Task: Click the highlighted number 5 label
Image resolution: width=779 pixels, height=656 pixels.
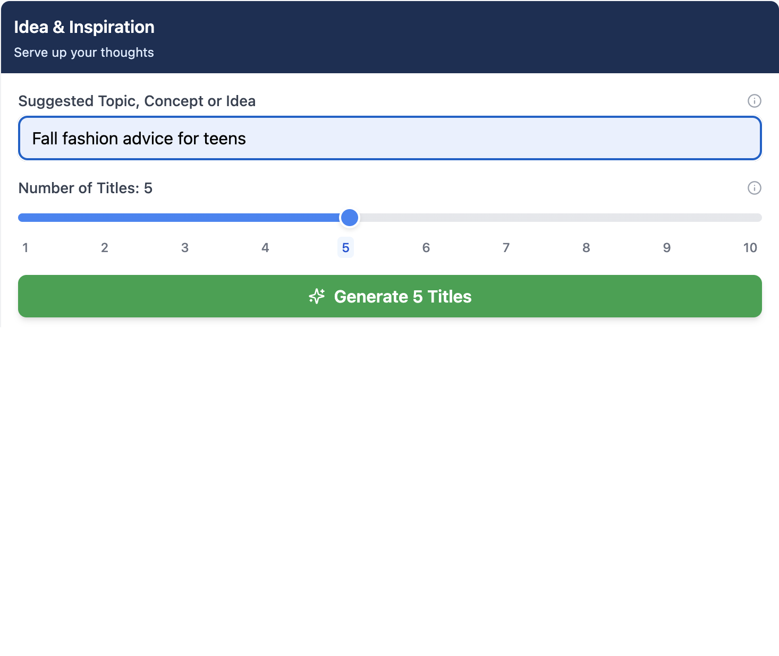Action: click(345, 247)
